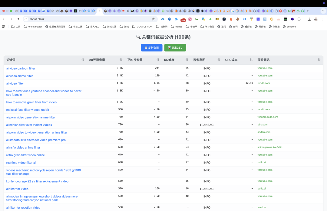The width and height of the screenshot is (327, 211).
Task: Sort by 平均搜索量 using its arrows
Action: pyautogui.click(x=158, y=60)
